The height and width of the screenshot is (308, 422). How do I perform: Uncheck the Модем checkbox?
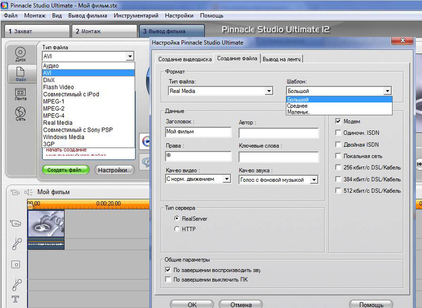(x=338, y=121)
